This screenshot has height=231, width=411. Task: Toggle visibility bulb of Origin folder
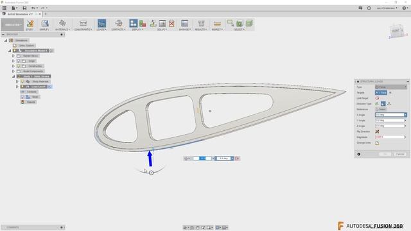tap(19, 61)
